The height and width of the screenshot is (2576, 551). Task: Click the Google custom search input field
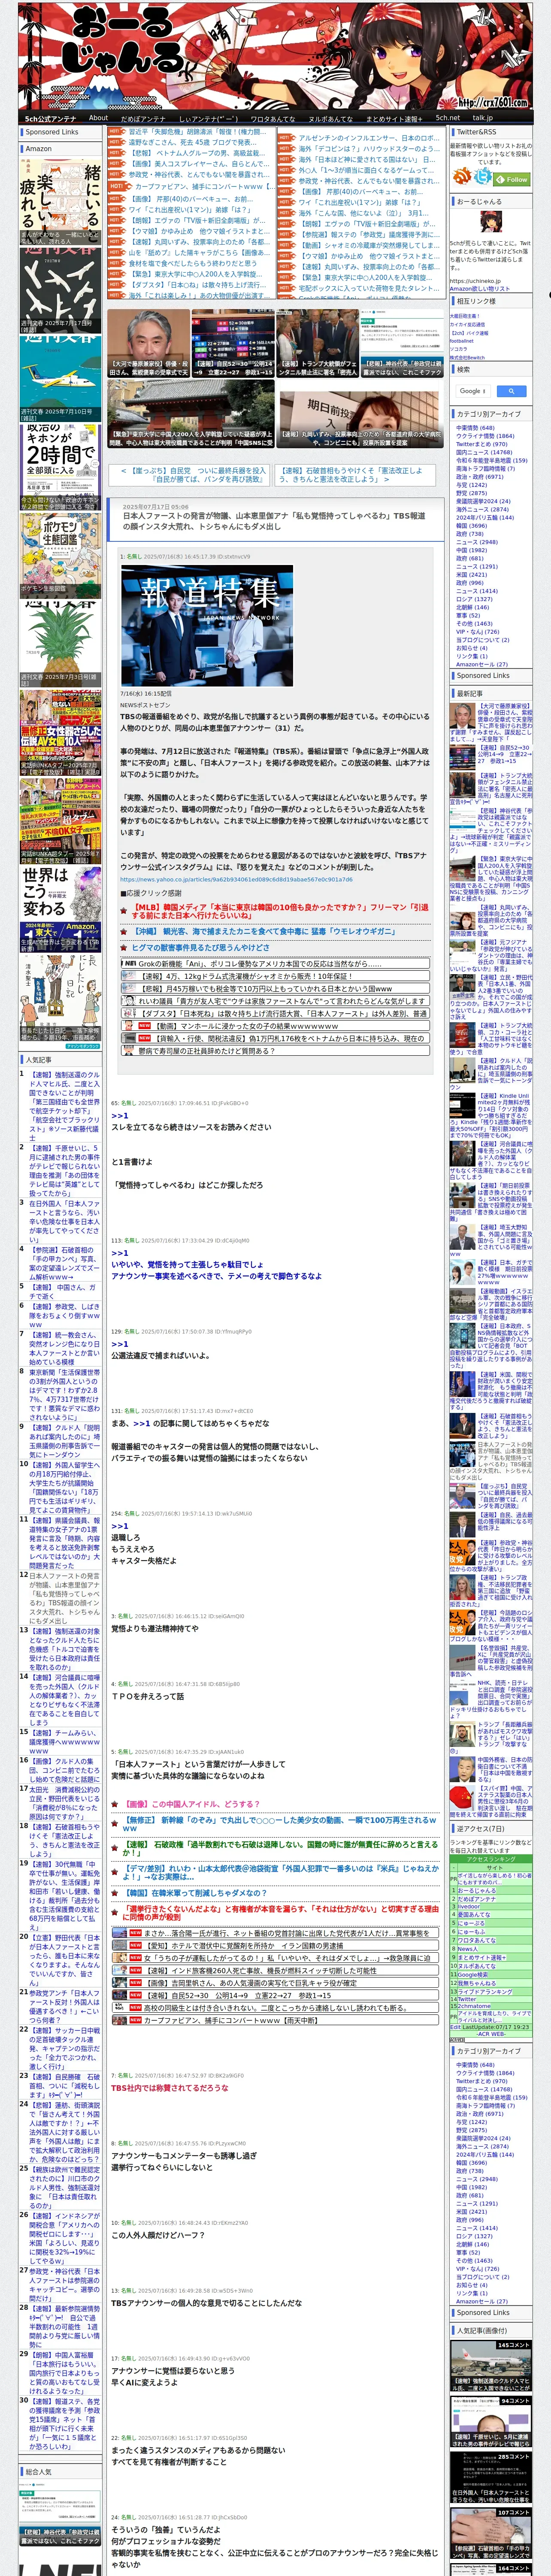coord(473,391)
